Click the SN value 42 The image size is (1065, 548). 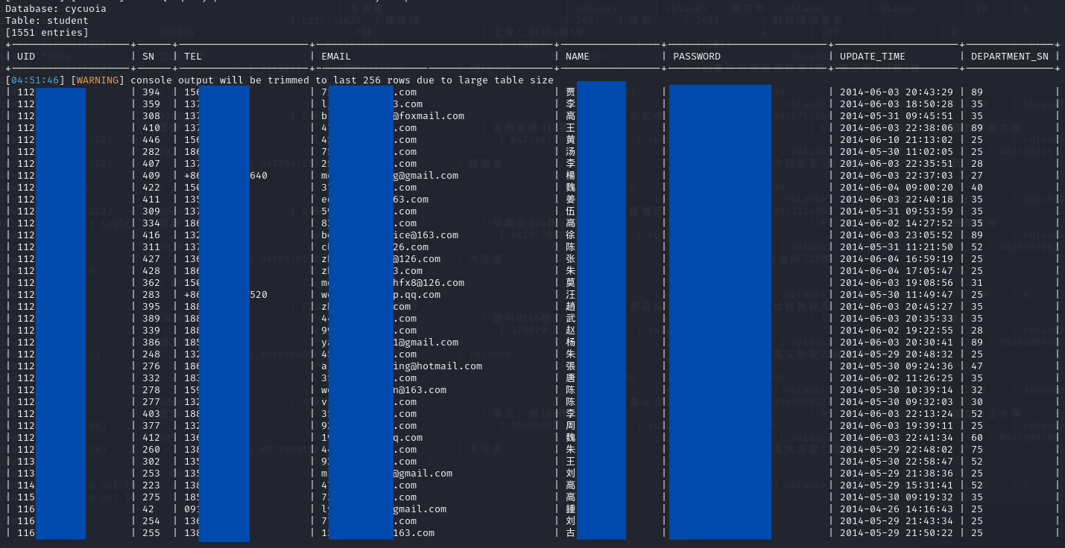click(148, 509)
